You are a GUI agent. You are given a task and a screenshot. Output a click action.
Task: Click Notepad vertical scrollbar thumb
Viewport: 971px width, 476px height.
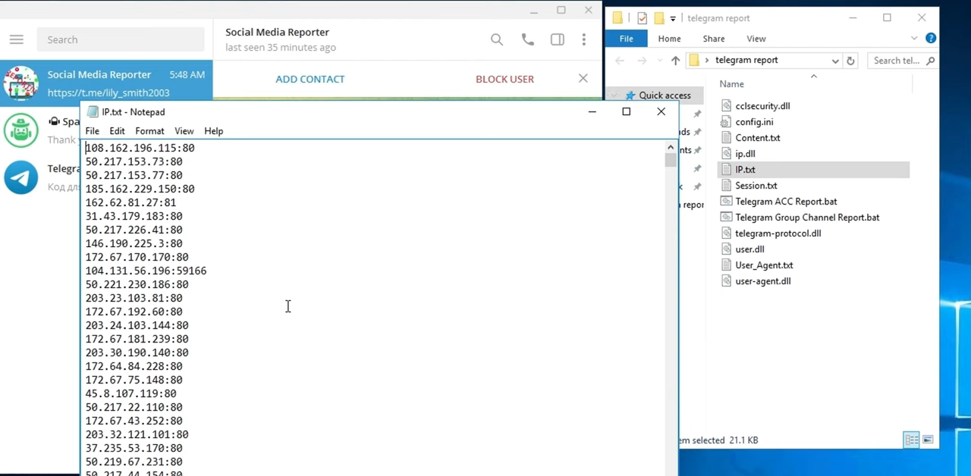click(671, 160)
